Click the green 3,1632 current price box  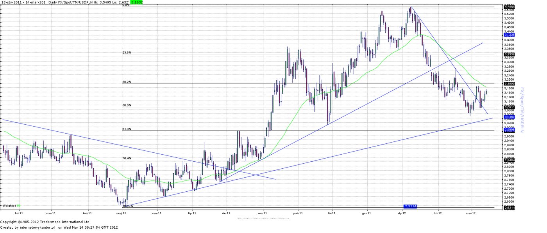pos(136,2)
